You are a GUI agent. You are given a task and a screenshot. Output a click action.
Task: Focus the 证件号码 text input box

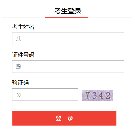pyautogui.click(x=68, y=67)
